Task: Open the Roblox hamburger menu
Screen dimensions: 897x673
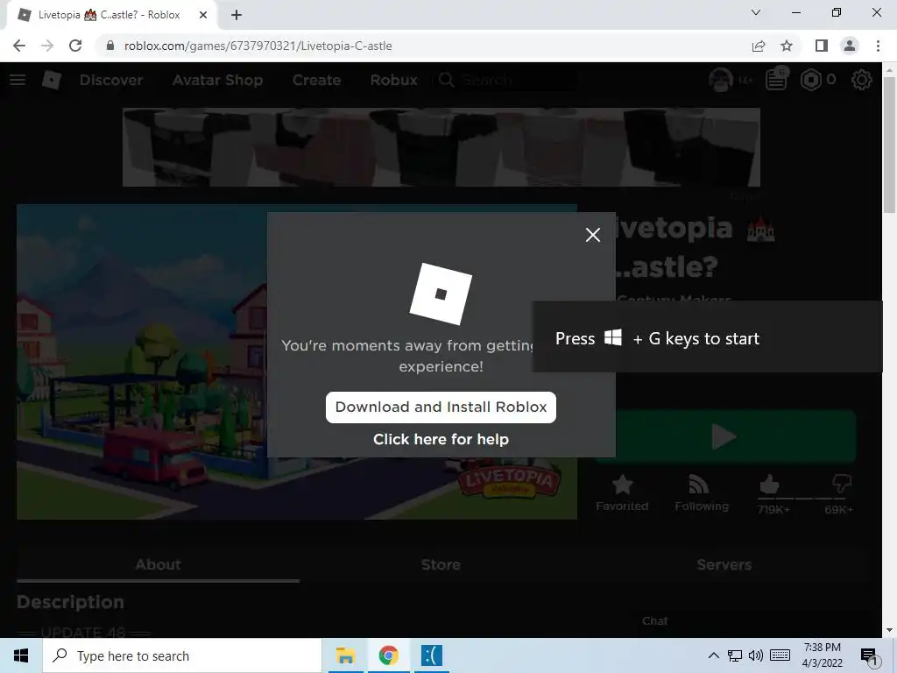Action: [x=18, y=80]
